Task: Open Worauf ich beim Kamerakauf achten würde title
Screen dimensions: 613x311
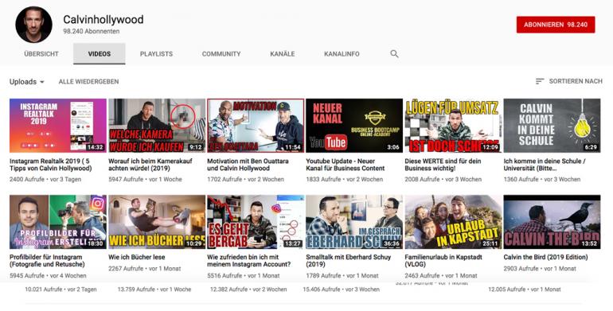Action: point(150,165)
